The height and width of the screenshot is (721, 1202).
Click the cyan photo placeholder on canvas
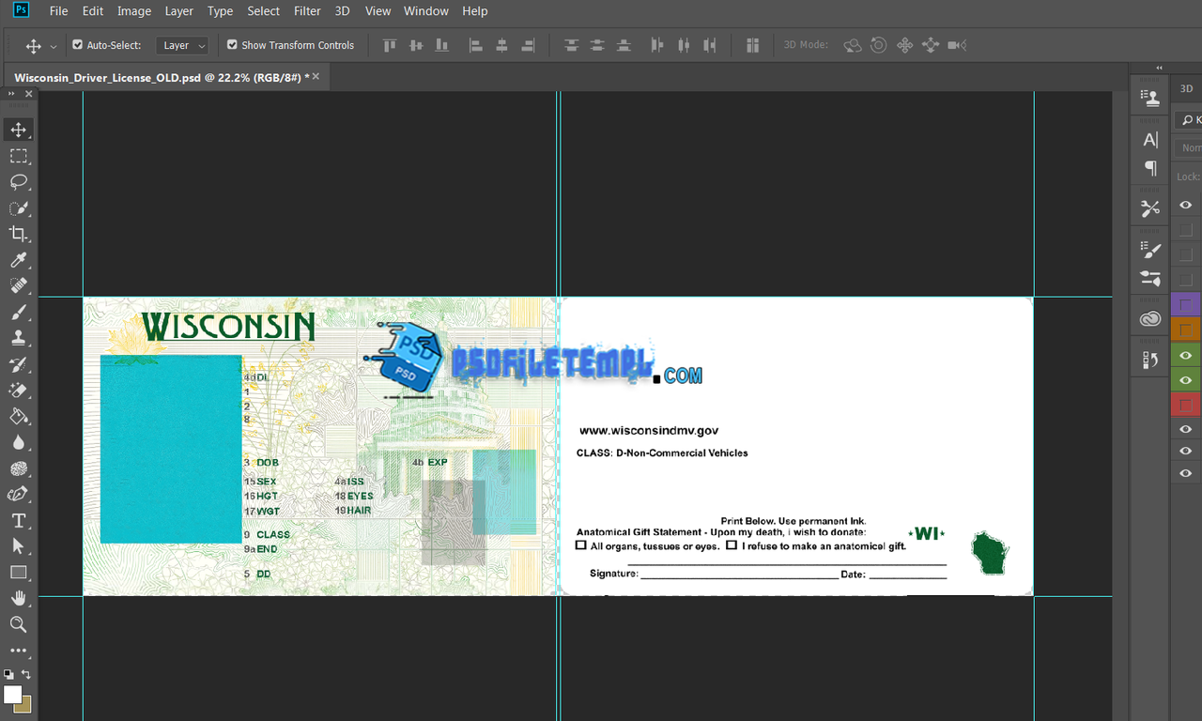[x=171, y=449]
